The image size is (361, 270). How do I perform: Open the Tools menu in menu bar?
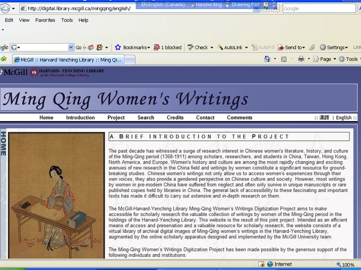(x=67, y=20)
